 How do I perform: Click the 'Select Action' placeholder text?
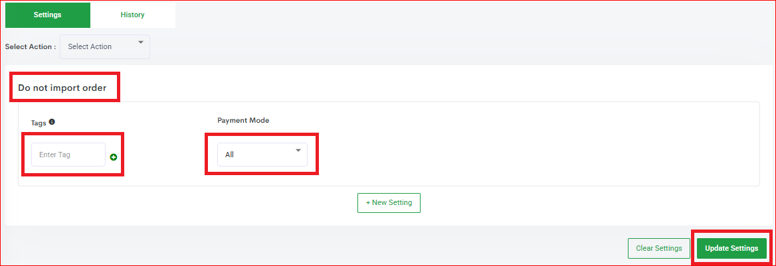tap(90, 46)
